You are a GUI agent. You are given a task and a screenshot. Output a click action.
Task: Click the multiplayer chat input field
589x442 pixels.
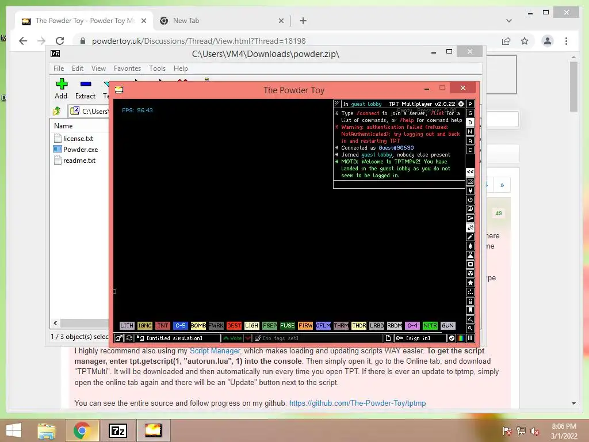click(399, 184)
